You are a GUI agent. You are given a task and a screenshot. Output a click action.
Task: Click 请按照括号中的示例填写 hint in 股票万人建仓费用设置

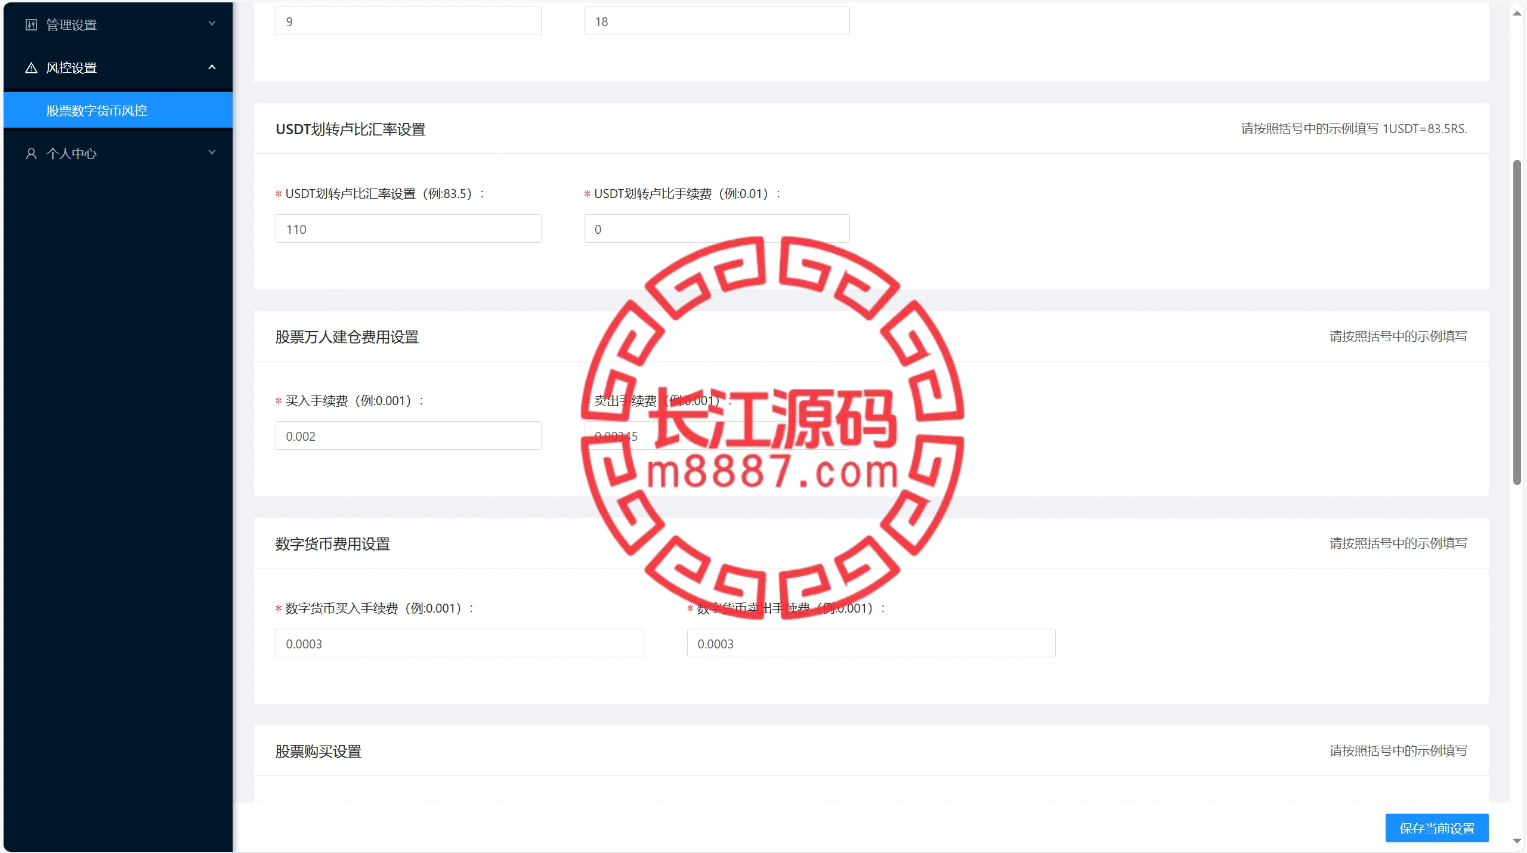tap(1398, 336)
